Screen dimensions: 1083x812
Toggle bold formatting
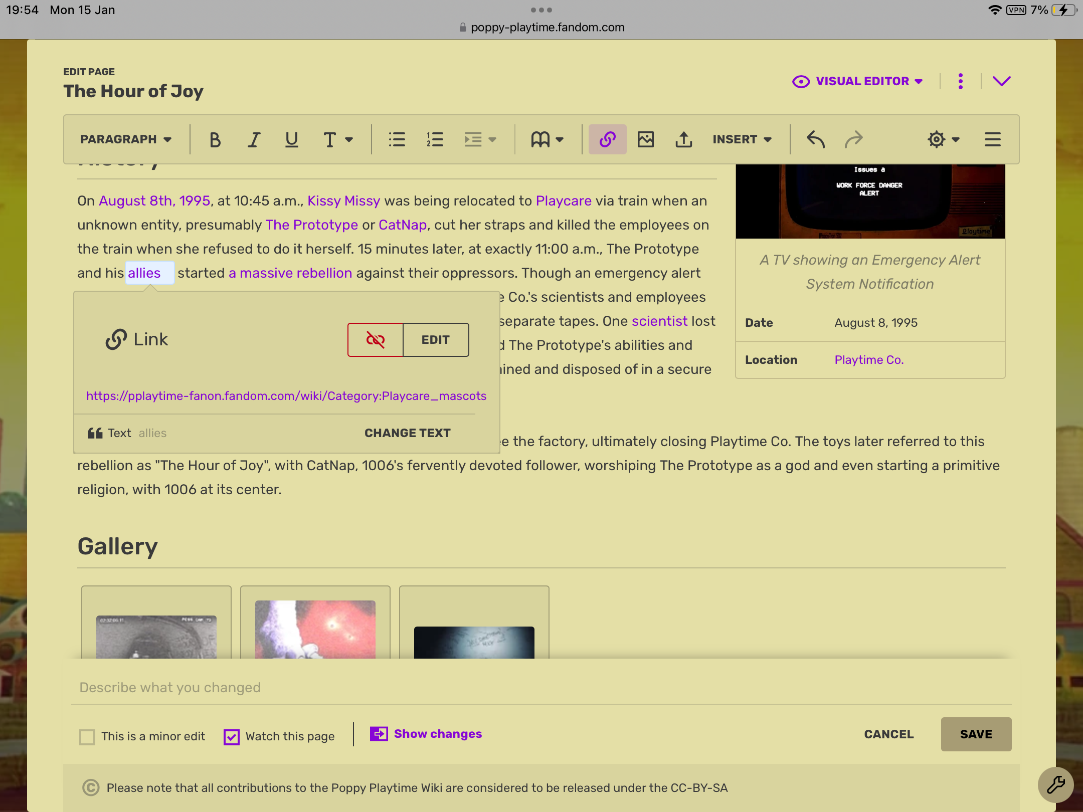[215, 139]
